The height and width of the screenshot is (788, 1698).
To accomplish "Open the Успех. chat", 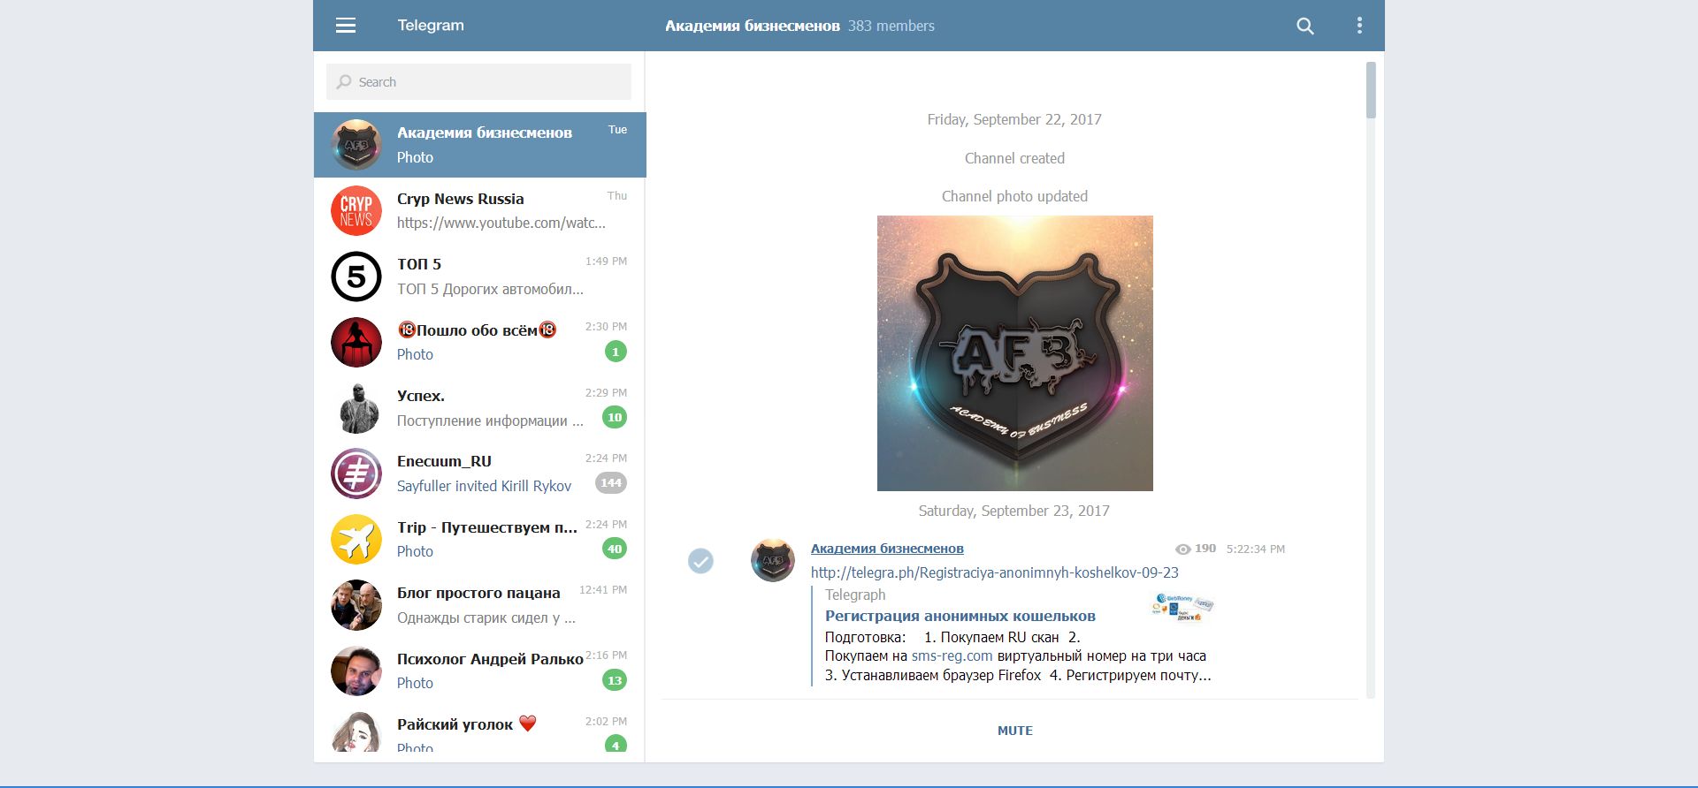I will (479, 408).
